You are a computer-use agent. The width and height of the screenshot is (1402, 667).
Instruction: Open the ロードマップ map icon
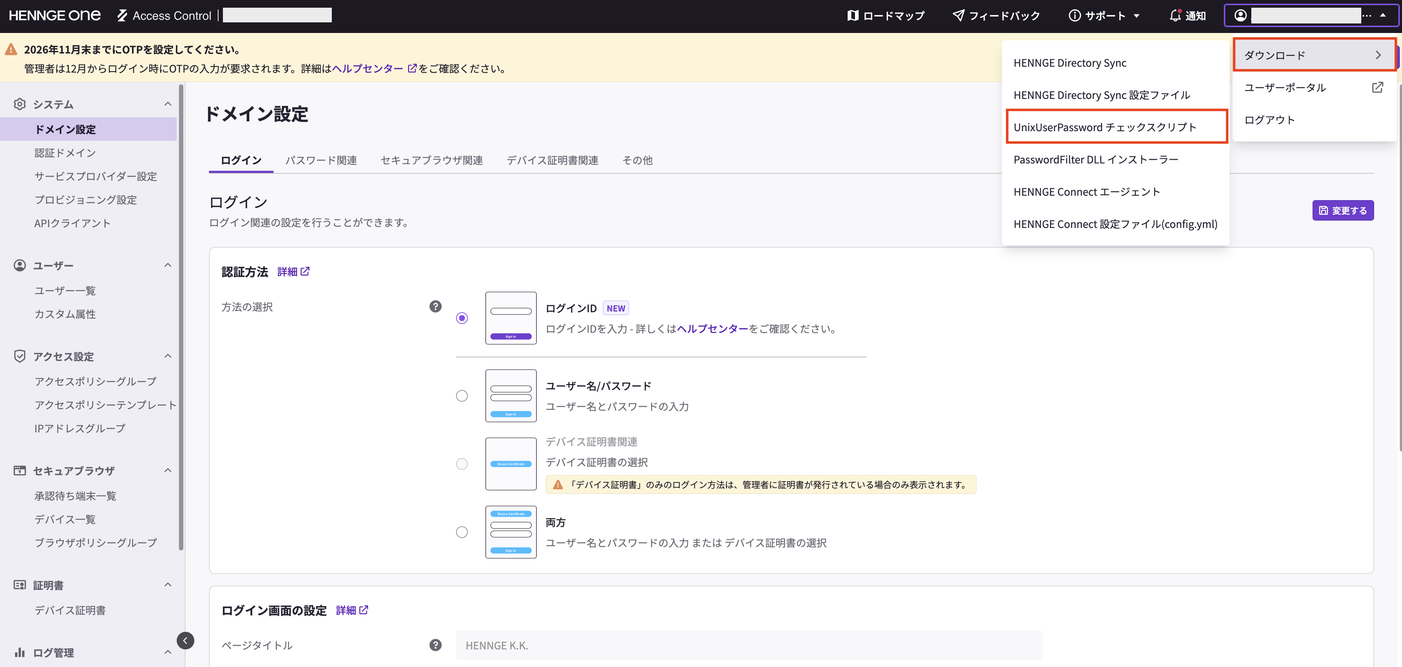(x=853, y=16)
